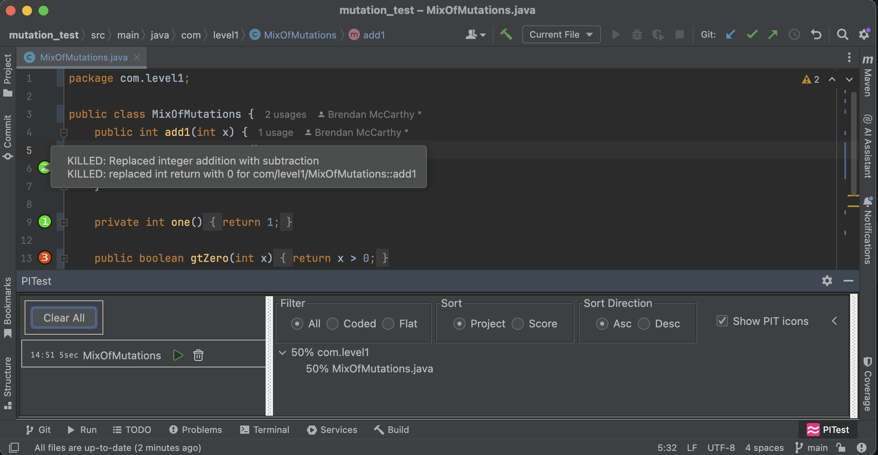Click the green PIT mutation icon on line 9

(x=45, y=221)
